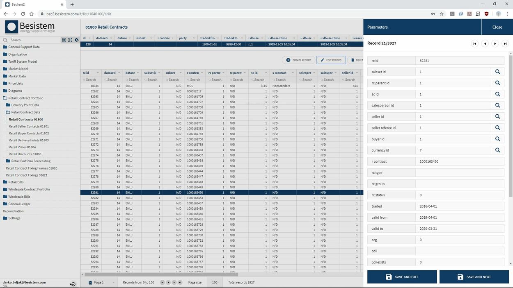
Task: Go to previous record with the back arrow icon
Action: pyautogui.click(x=485, y=43)
